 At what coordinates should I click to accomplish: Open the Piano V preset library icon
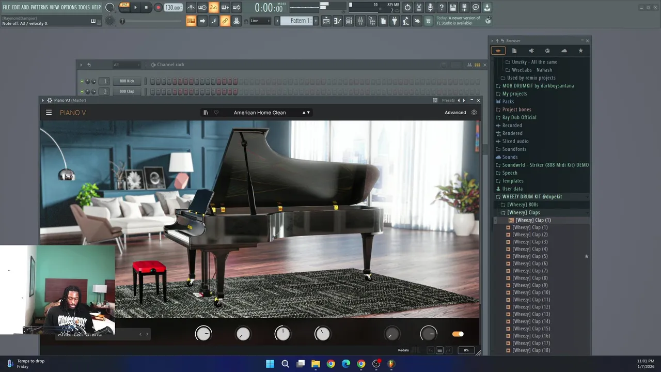(x=206, y=113)
